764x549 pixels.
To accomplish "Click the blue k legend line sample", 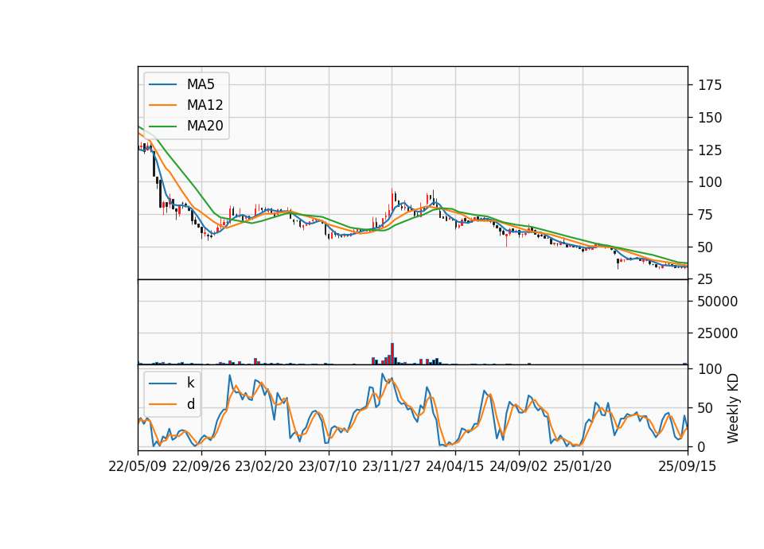I will (162, 384).
